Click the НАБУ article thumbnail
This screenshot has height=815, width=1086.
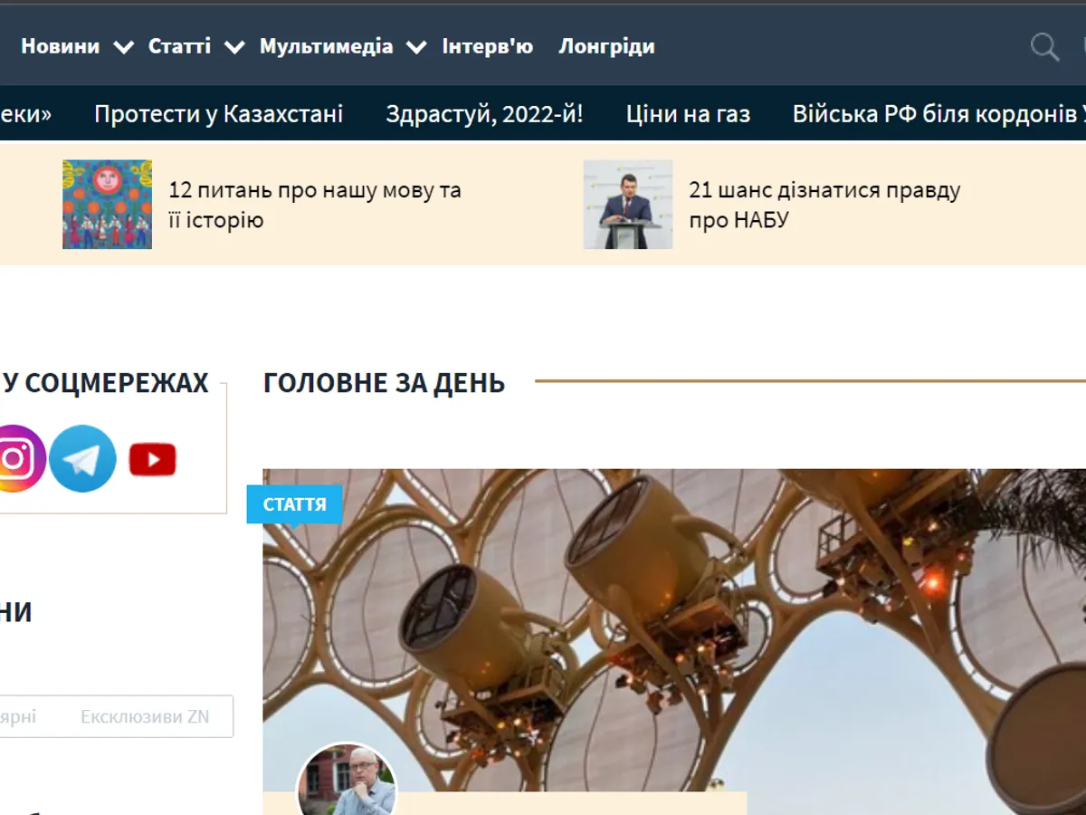[627, 205]
